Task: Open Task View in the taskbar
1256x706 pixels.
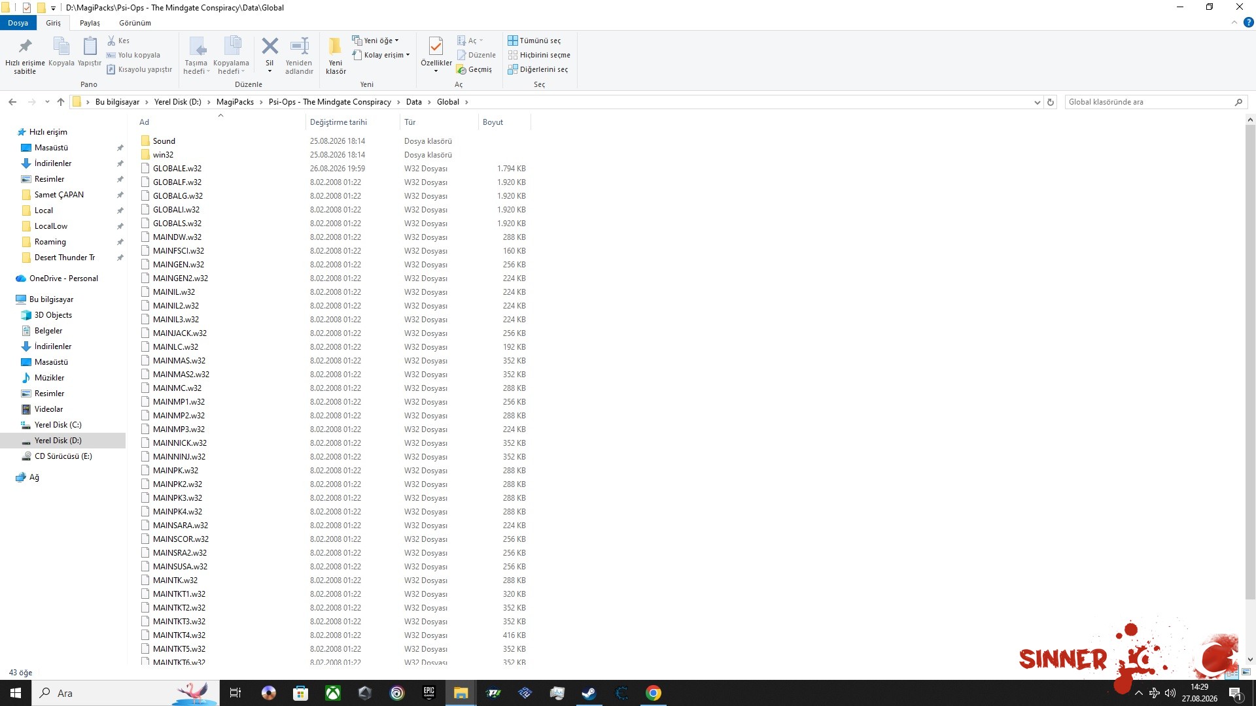Action: (x=235, y=693)
